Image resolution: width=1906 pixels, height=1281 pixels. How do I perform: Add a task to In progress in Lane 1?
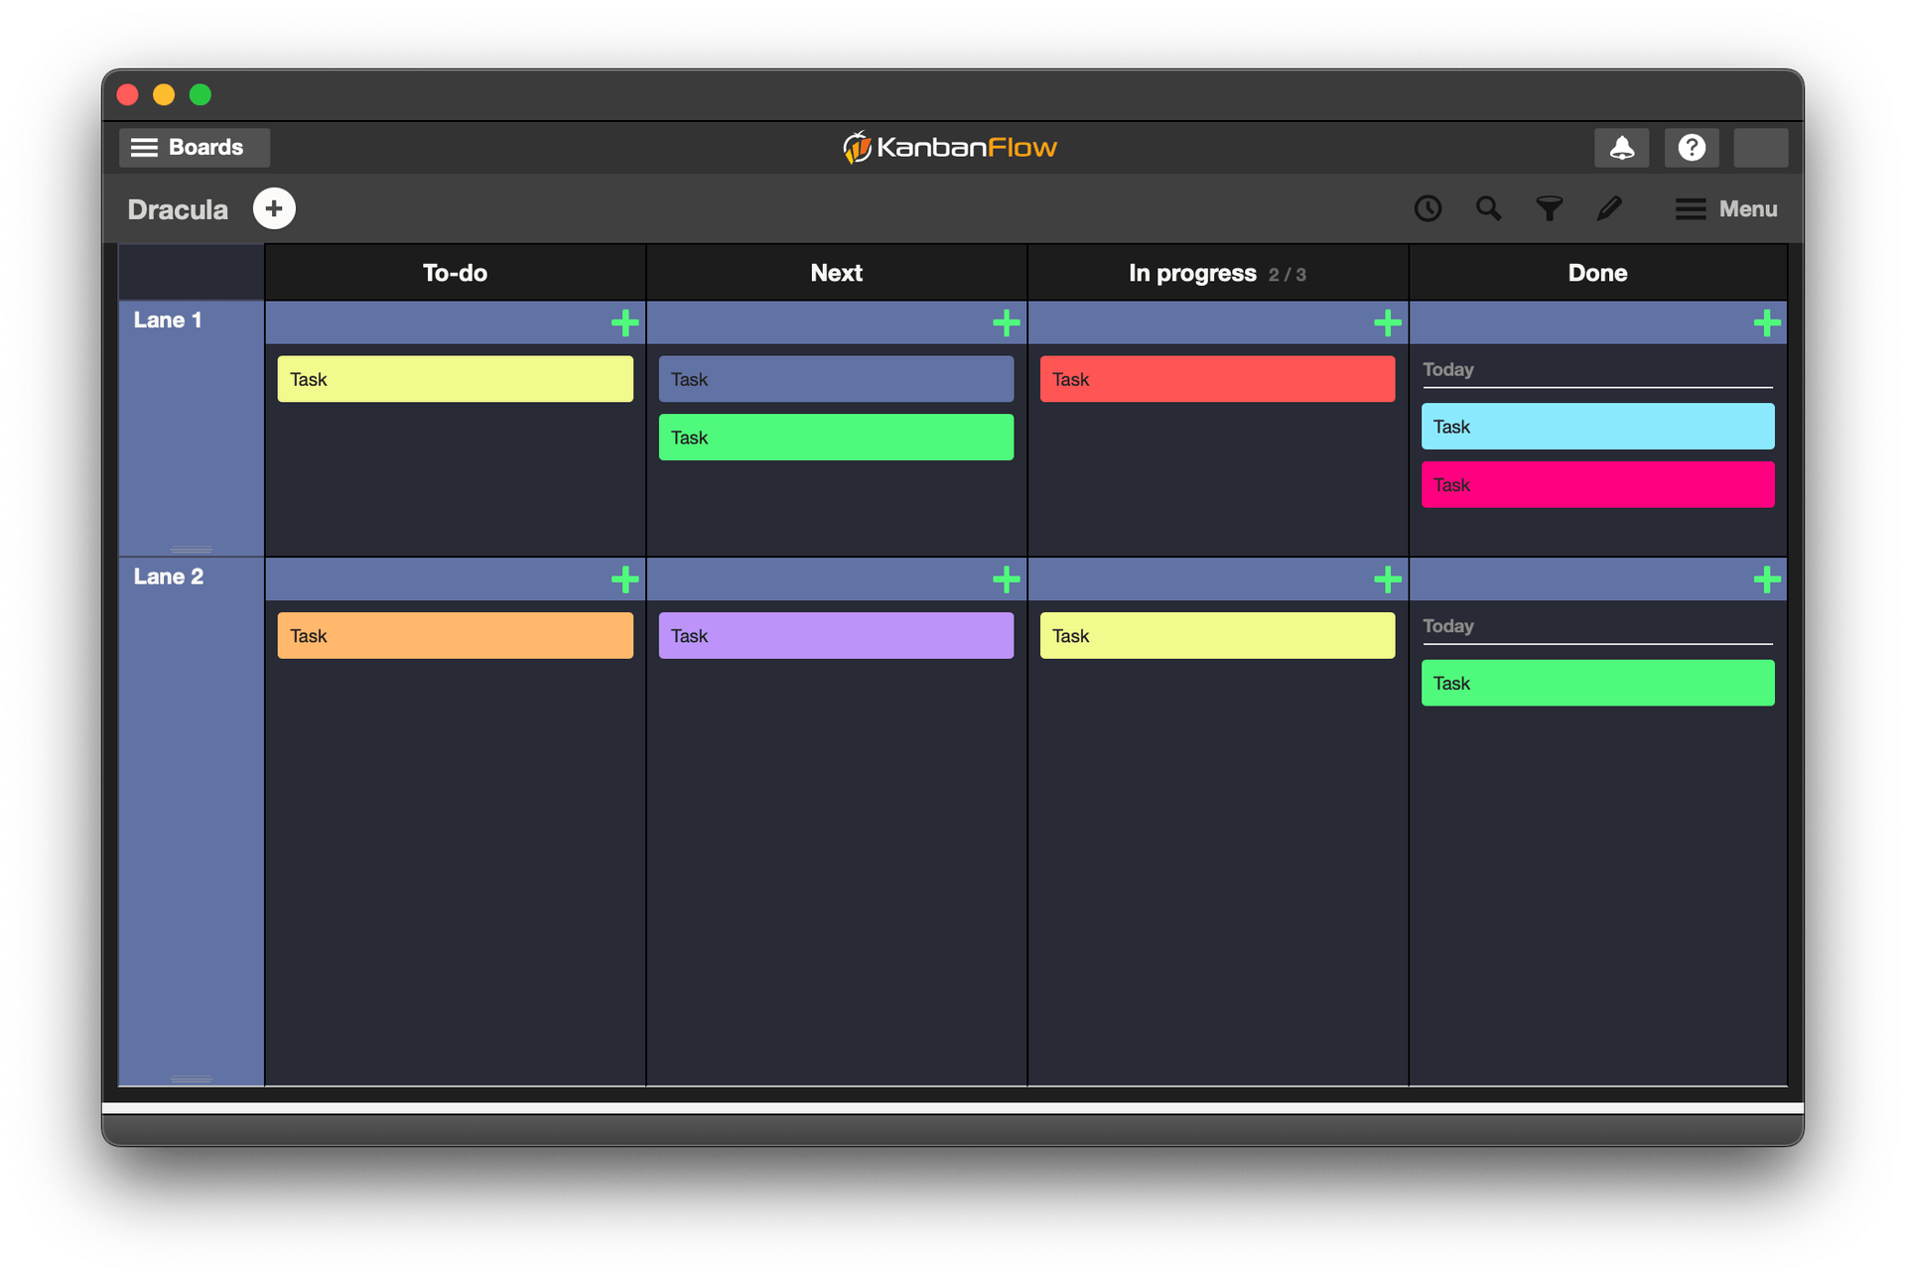click(x=1387, y=322)
